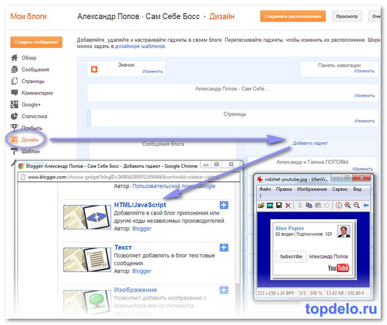Select Дизайн in the Blogger sidebar

[24, 139]
